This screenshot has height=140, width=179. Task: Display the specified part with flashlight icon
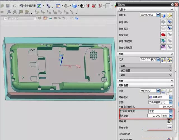pyautogui.click(x=169, y=22)
